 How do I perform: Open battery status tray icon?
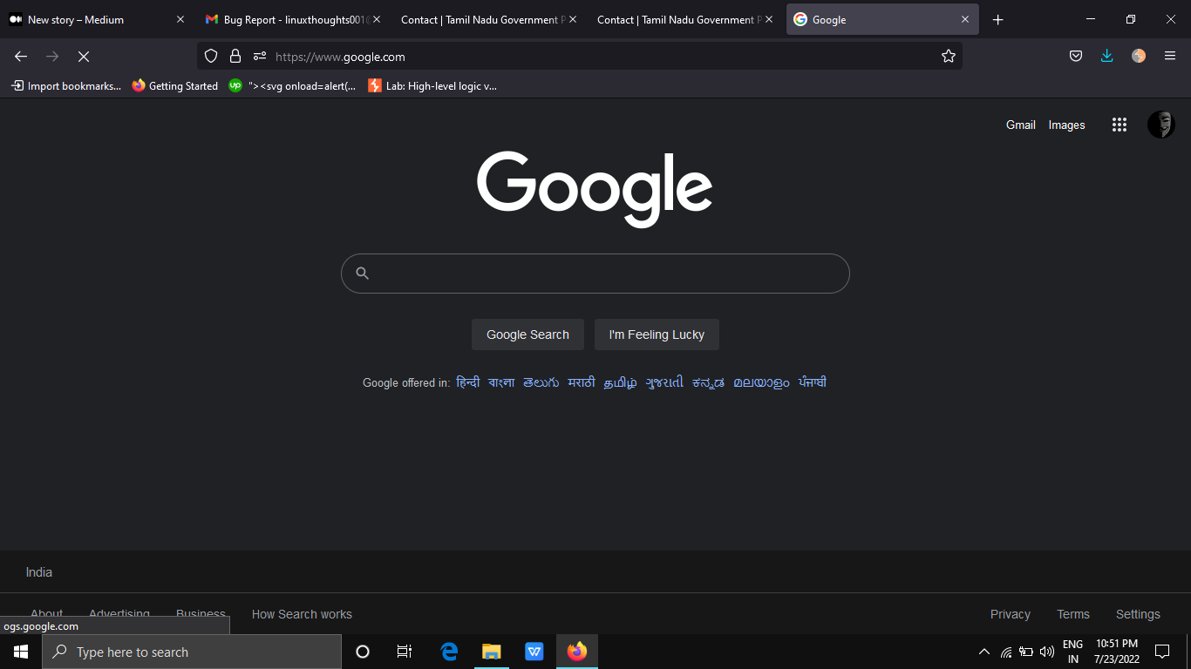(1026, 652)
